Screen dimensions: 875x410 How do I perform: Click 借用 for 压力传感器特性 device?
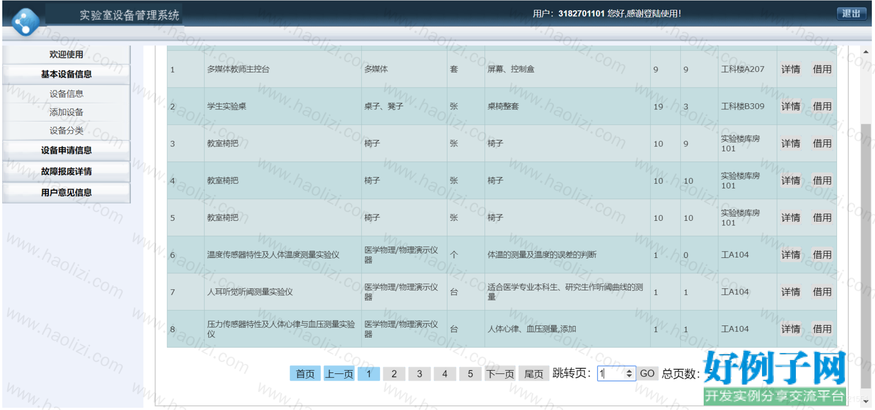822,329
